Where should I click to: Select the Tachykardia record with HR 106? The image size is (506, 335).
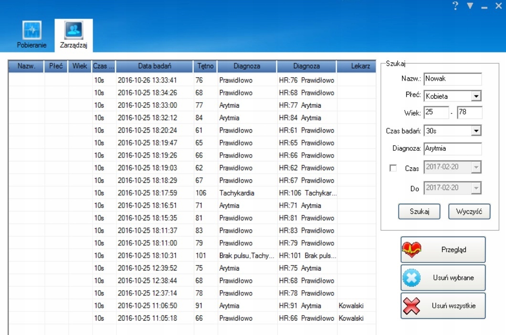[192, 193]
